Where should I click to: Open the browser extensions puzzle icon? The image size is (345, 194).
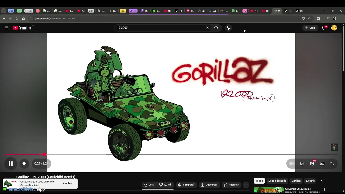click(x=319, y=19)
